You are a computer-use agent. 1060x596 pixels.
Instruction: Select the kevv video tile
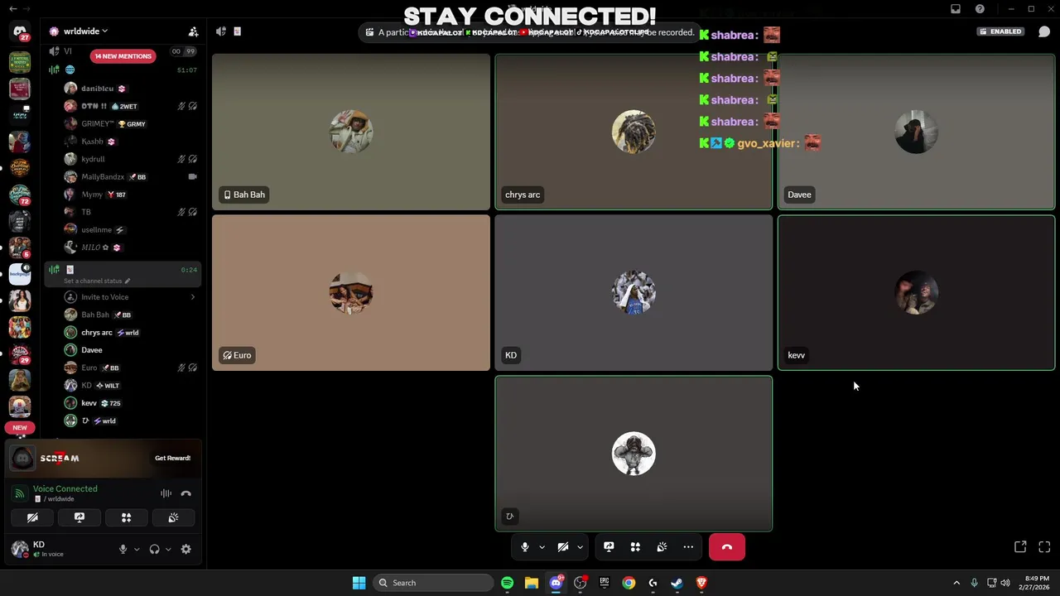tap(916, 292)
